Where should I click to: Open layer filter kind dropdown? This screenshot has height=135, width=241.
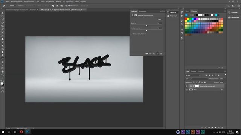coord(193,75)
